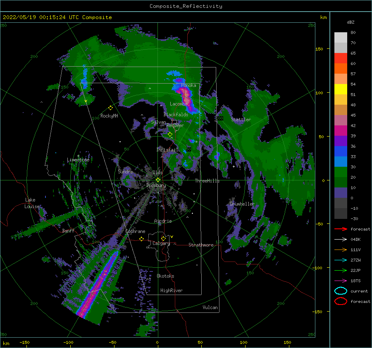Click the -50 tick on right axis

point(320,224)
